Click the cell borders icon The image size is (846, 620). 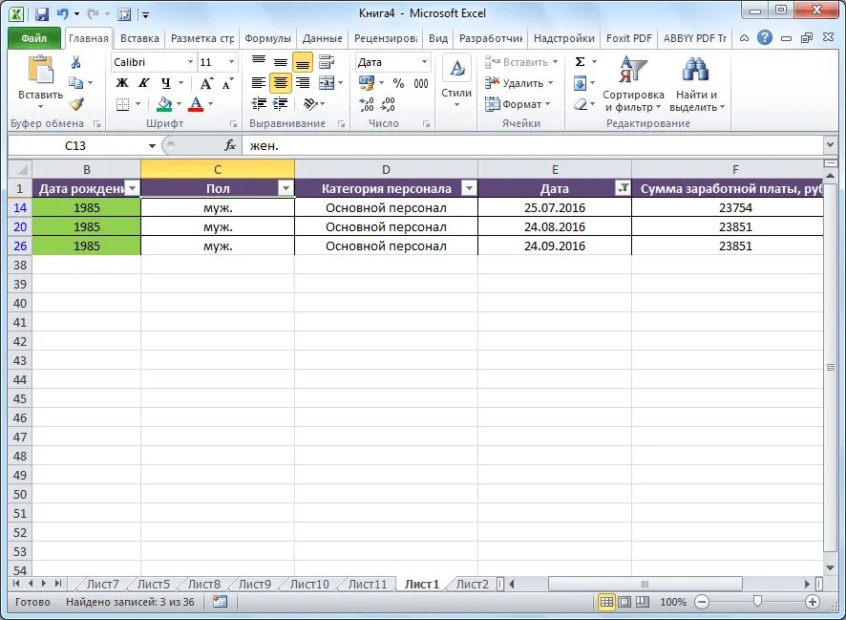tap(123, 103)
